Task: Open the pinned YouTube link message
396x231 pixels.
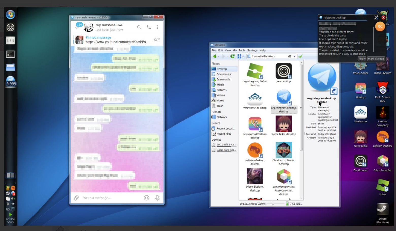Action: tap(117, 40)
